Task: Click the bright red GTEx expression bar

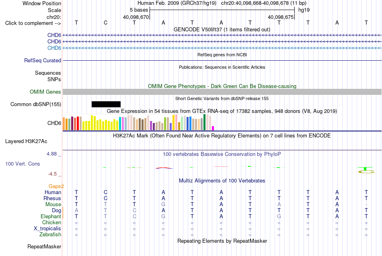Action: tap(78, 123)
